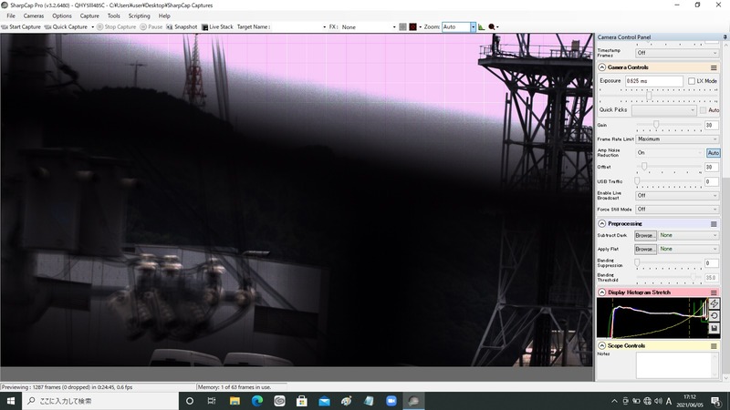Viewport: 730px width, 410px height.
Task: Collapse the Display Histogram Stretch section
Action: (x=602, y=292)
